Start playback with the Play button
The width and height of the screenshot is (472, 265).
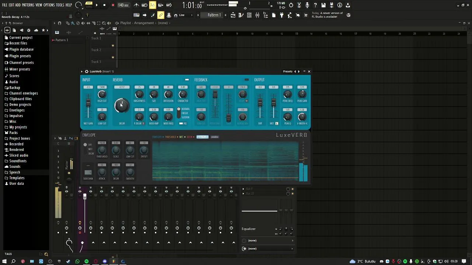coord(97,5)
